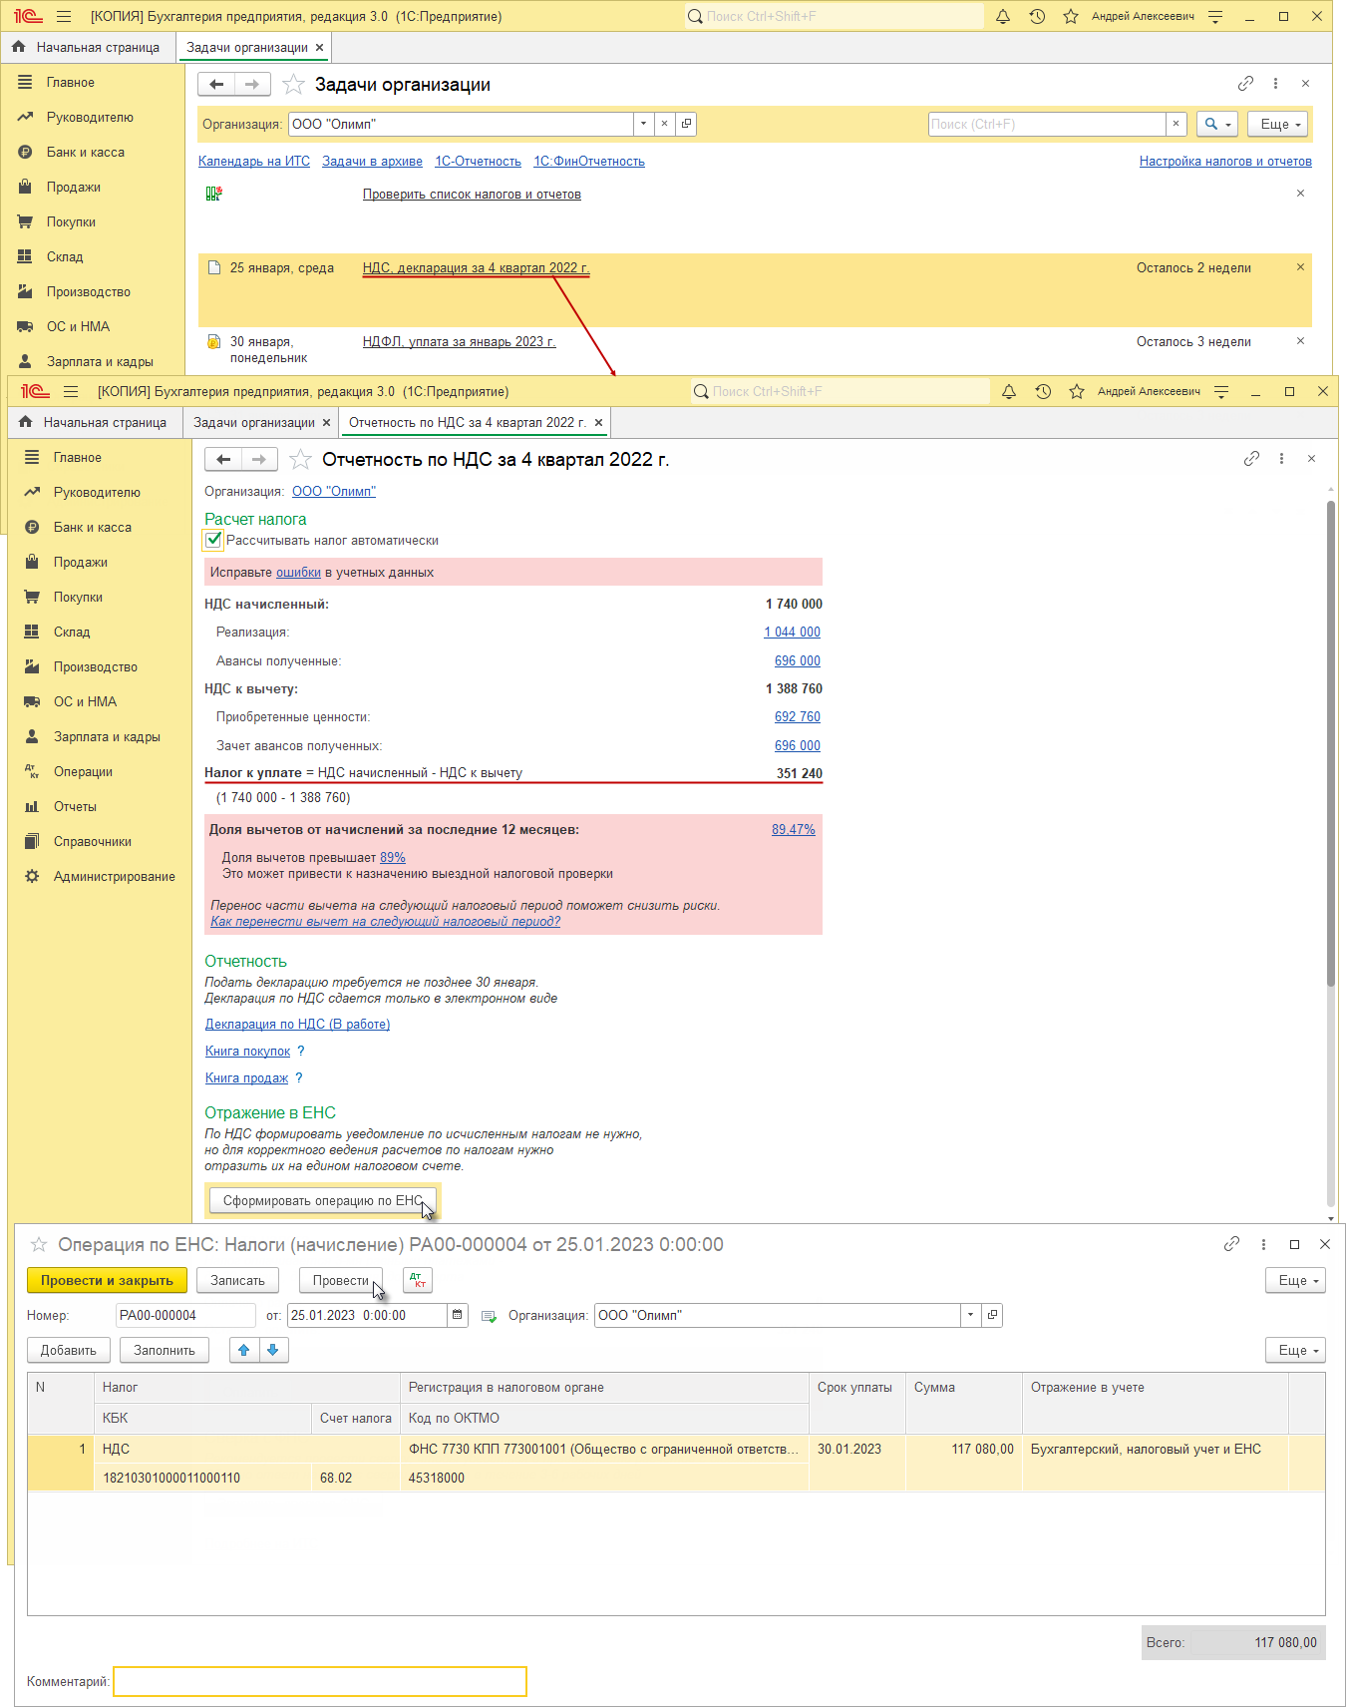
Task: Move tax row up in operation table
Action: [244, 1350]
